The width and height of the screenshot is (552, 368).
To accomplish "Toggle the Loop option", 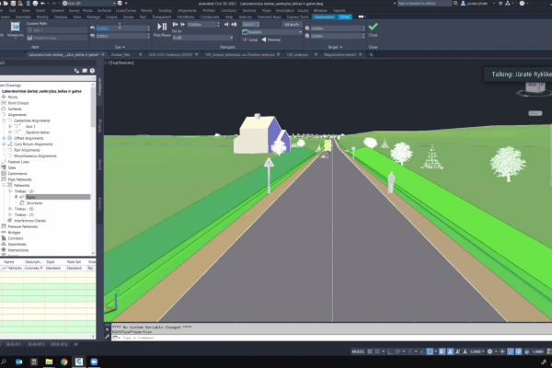I will pyautogui.click(x=250, y=40).
